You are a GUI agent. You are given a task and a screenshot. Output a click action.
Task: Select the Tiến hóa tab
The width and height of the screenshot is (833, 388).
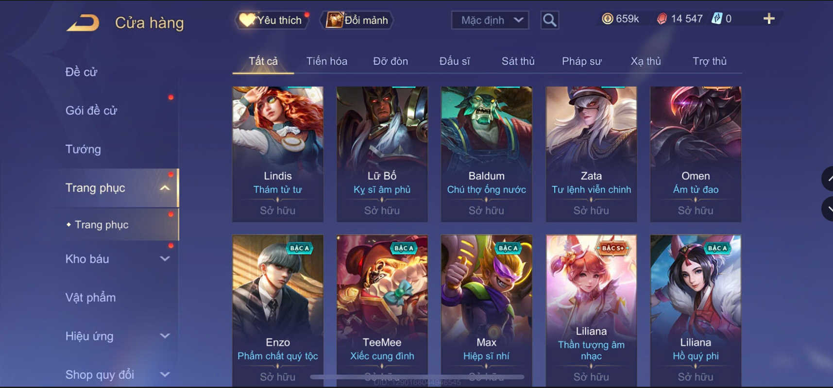coord(326,61)
